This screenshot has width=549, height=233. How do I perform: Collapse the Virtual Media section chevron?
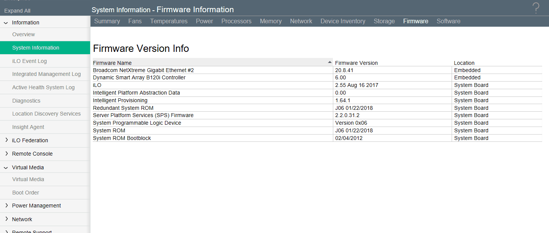pyautogui.click(x=6, y=167)
